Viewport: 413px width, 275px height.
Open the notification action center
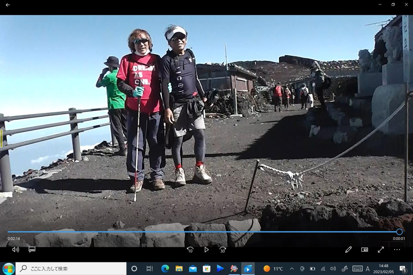(x=403, y=268)
